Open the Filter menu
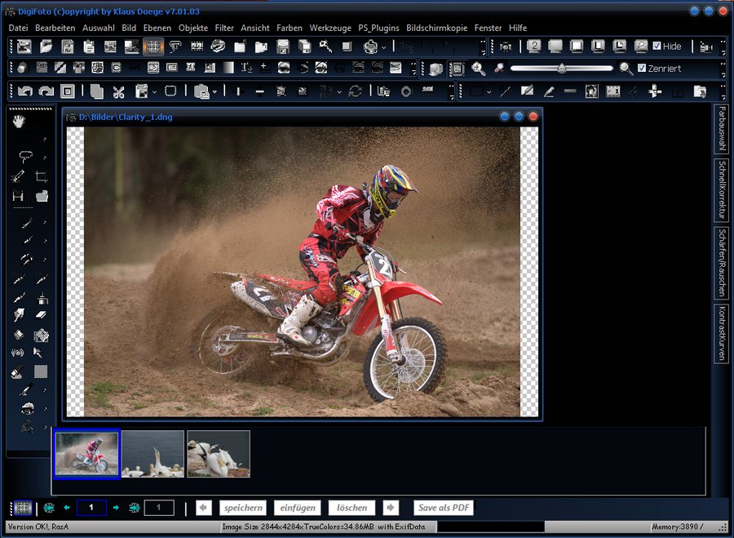 [x=224, y=28]
